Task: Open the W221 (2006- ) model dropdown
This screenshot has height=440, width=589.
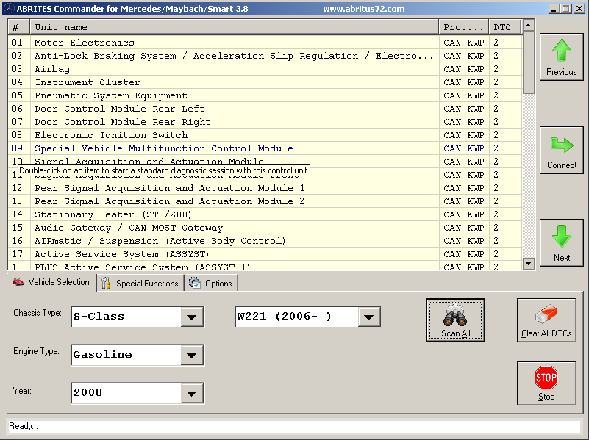Action: coord(369,317)
